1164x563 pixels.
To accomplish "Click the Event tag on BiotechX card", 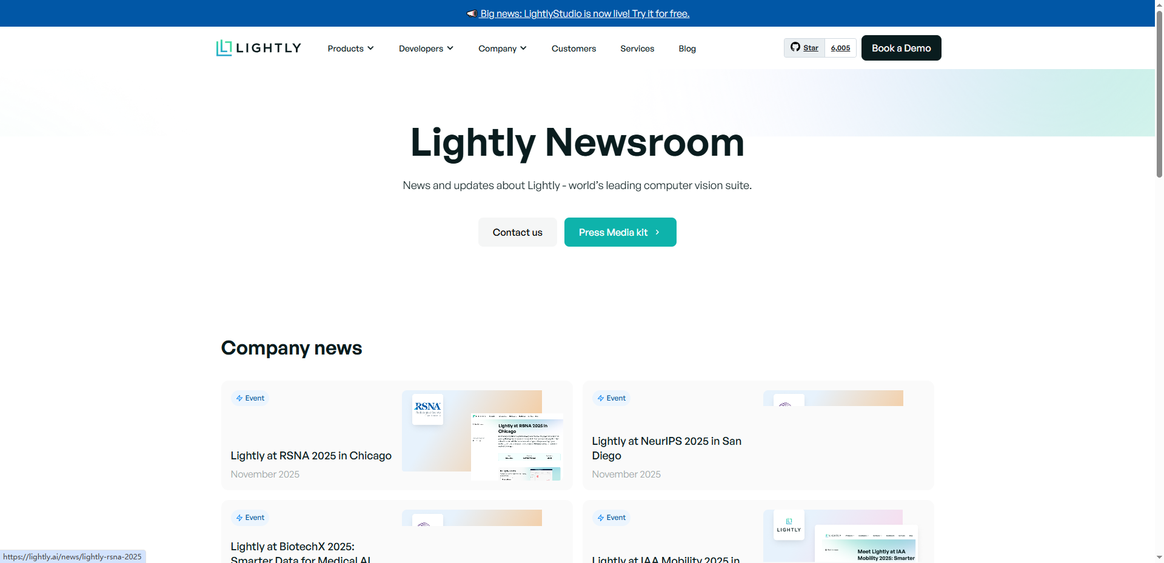I will (250, 518).
